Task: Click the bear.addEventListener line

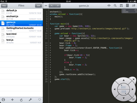Action: click(91, 48)
